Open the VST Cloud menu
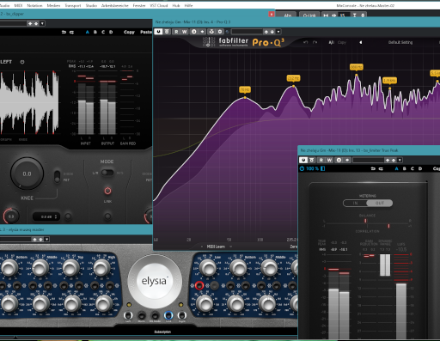 point(159,5)
